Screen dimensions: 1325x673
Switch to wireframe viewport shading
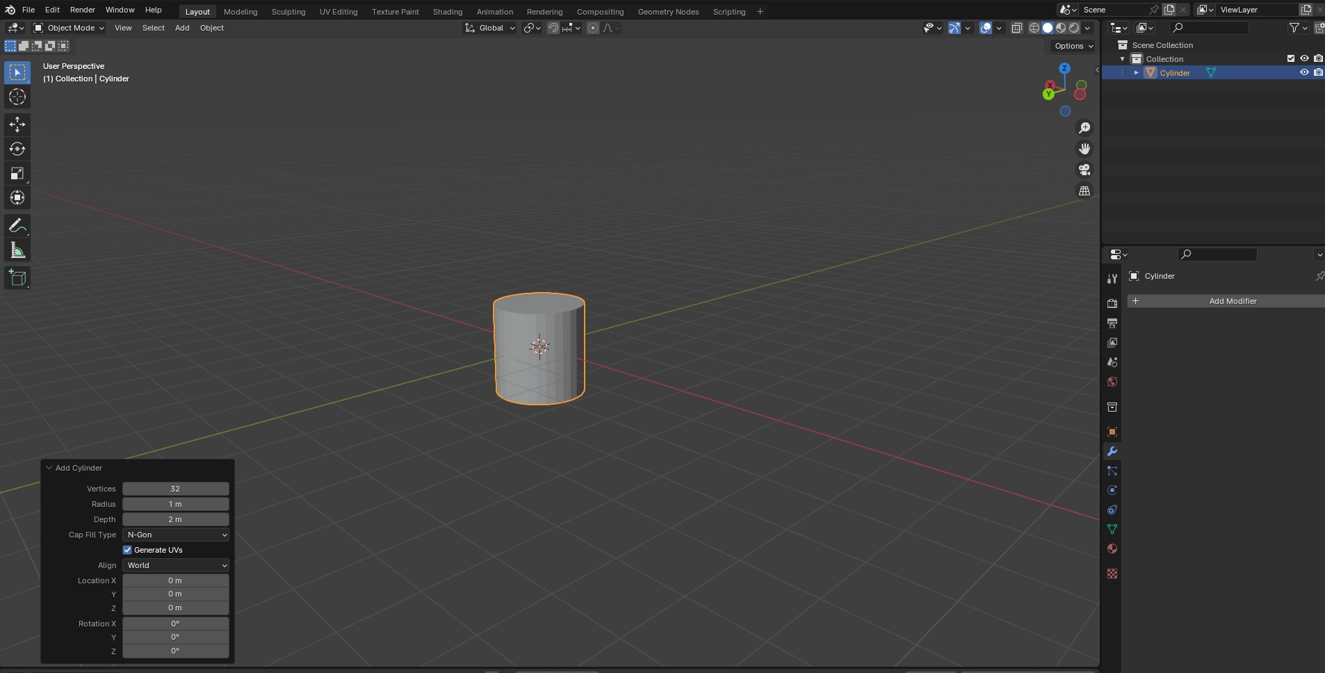point(1035,28)
